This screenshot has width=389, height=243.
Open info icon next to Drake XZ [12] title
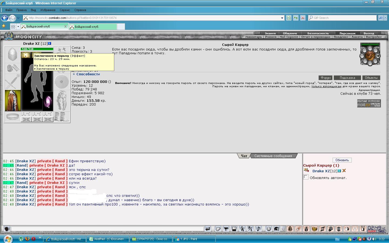pyautogui.click(x=50, y=43)
